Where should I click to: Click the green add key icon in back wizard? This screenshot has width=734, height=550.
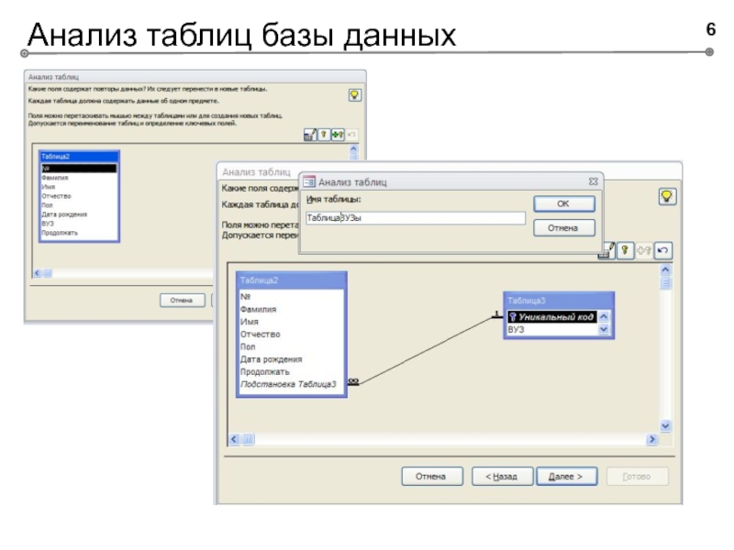pos(338,135)
